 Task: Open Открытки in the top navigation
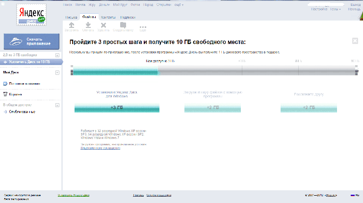[x=164, y=4]
